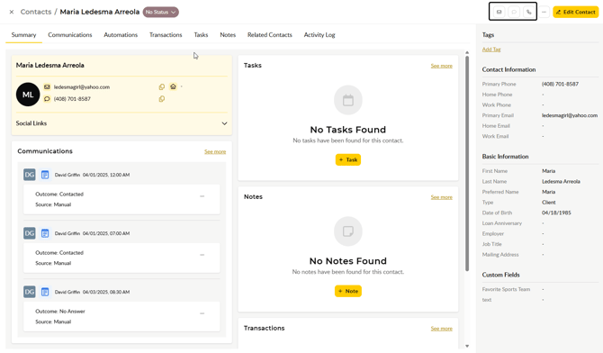Click the home icon in contact card

(173, 86)
